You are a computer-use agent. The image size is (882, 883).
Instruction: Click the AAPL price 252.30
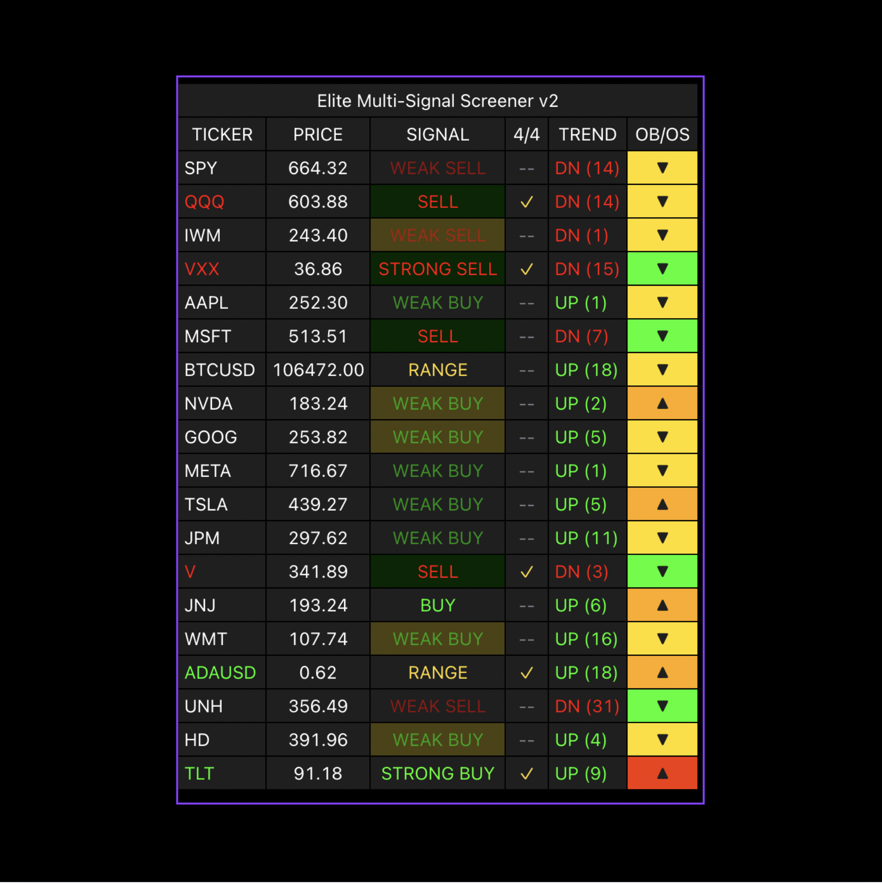tap(318, 303)
